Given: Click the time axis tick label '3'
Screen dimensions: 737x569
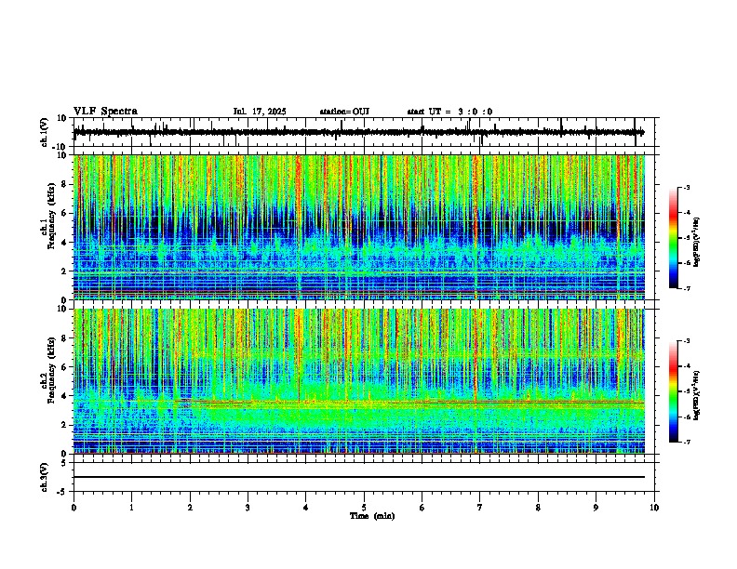Looking at the screenshot, I should click(248, 508).
